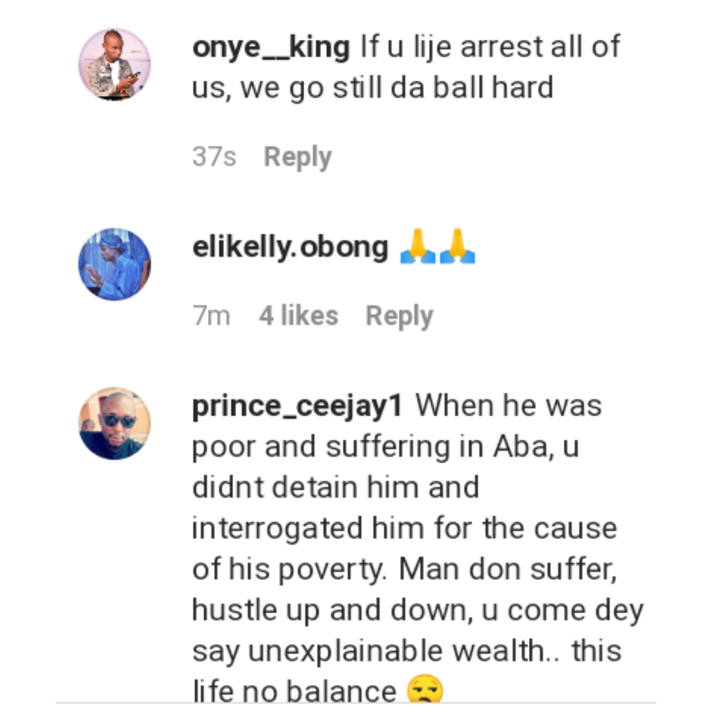Show the 4 likes on elikelly.obong's comment
Viewport: 712px width, 712px height.
[299, 316]
